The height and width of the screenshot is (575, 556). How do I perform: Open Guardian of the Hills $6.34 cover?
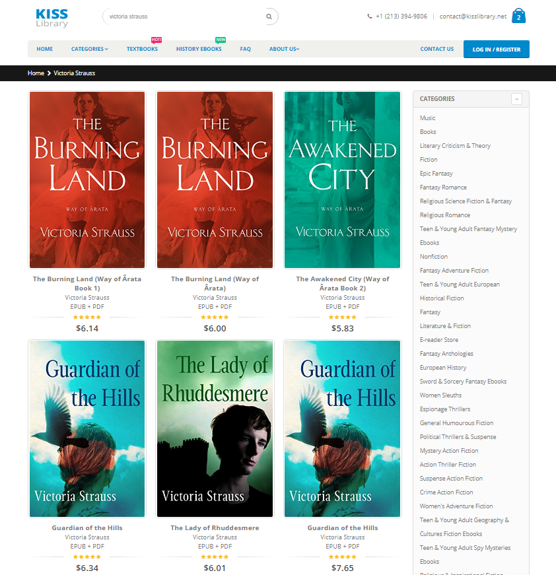[x=87, y=428]
